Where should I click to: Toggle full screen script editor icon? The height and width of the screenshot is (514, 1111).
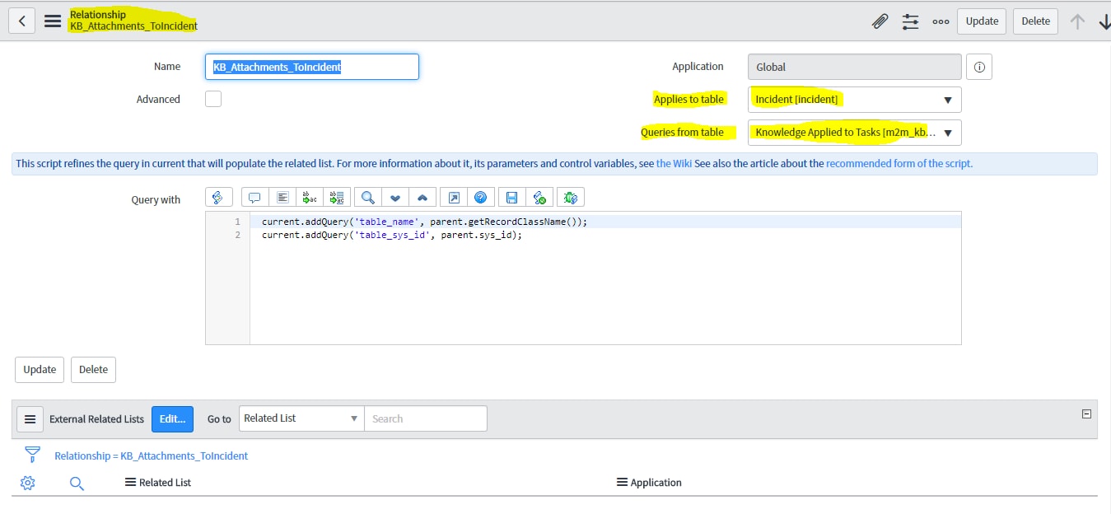pyautogui.click(x=453, y=198)
